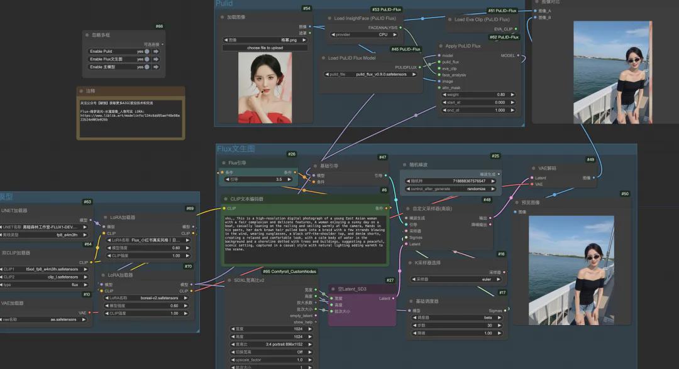
Task: Toggle the Enable Pulid switch
Action: 147,51
